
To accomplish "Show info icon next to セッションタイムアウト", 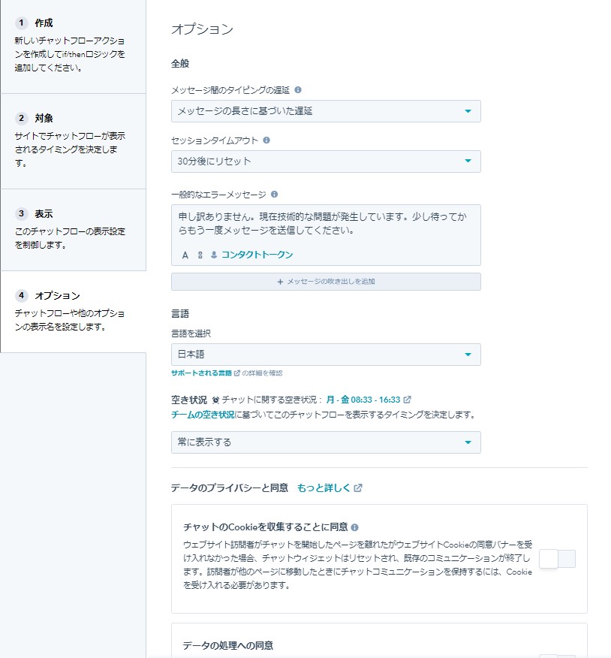I will pos(266,140).
